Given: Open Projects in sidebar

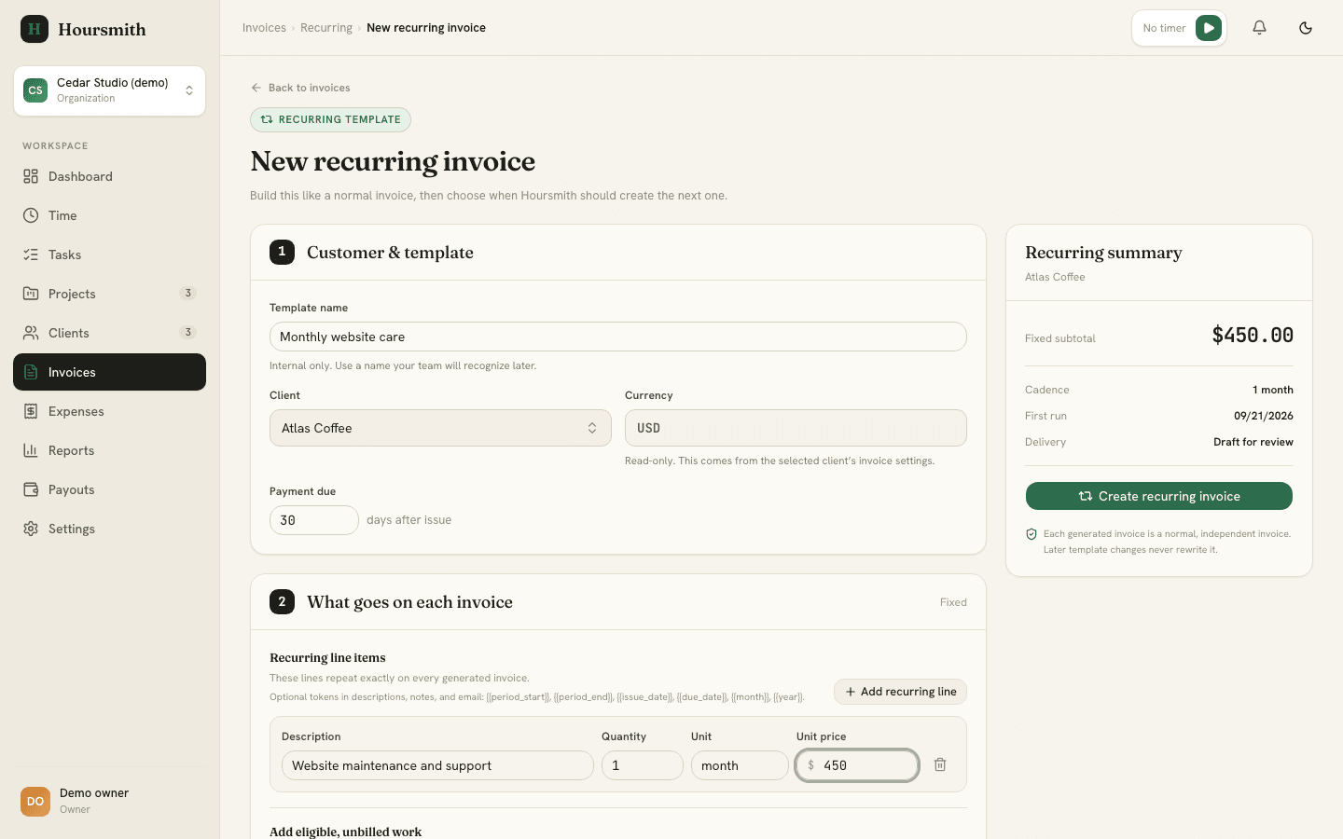Looking at the screenshot, I should (109, 294).
